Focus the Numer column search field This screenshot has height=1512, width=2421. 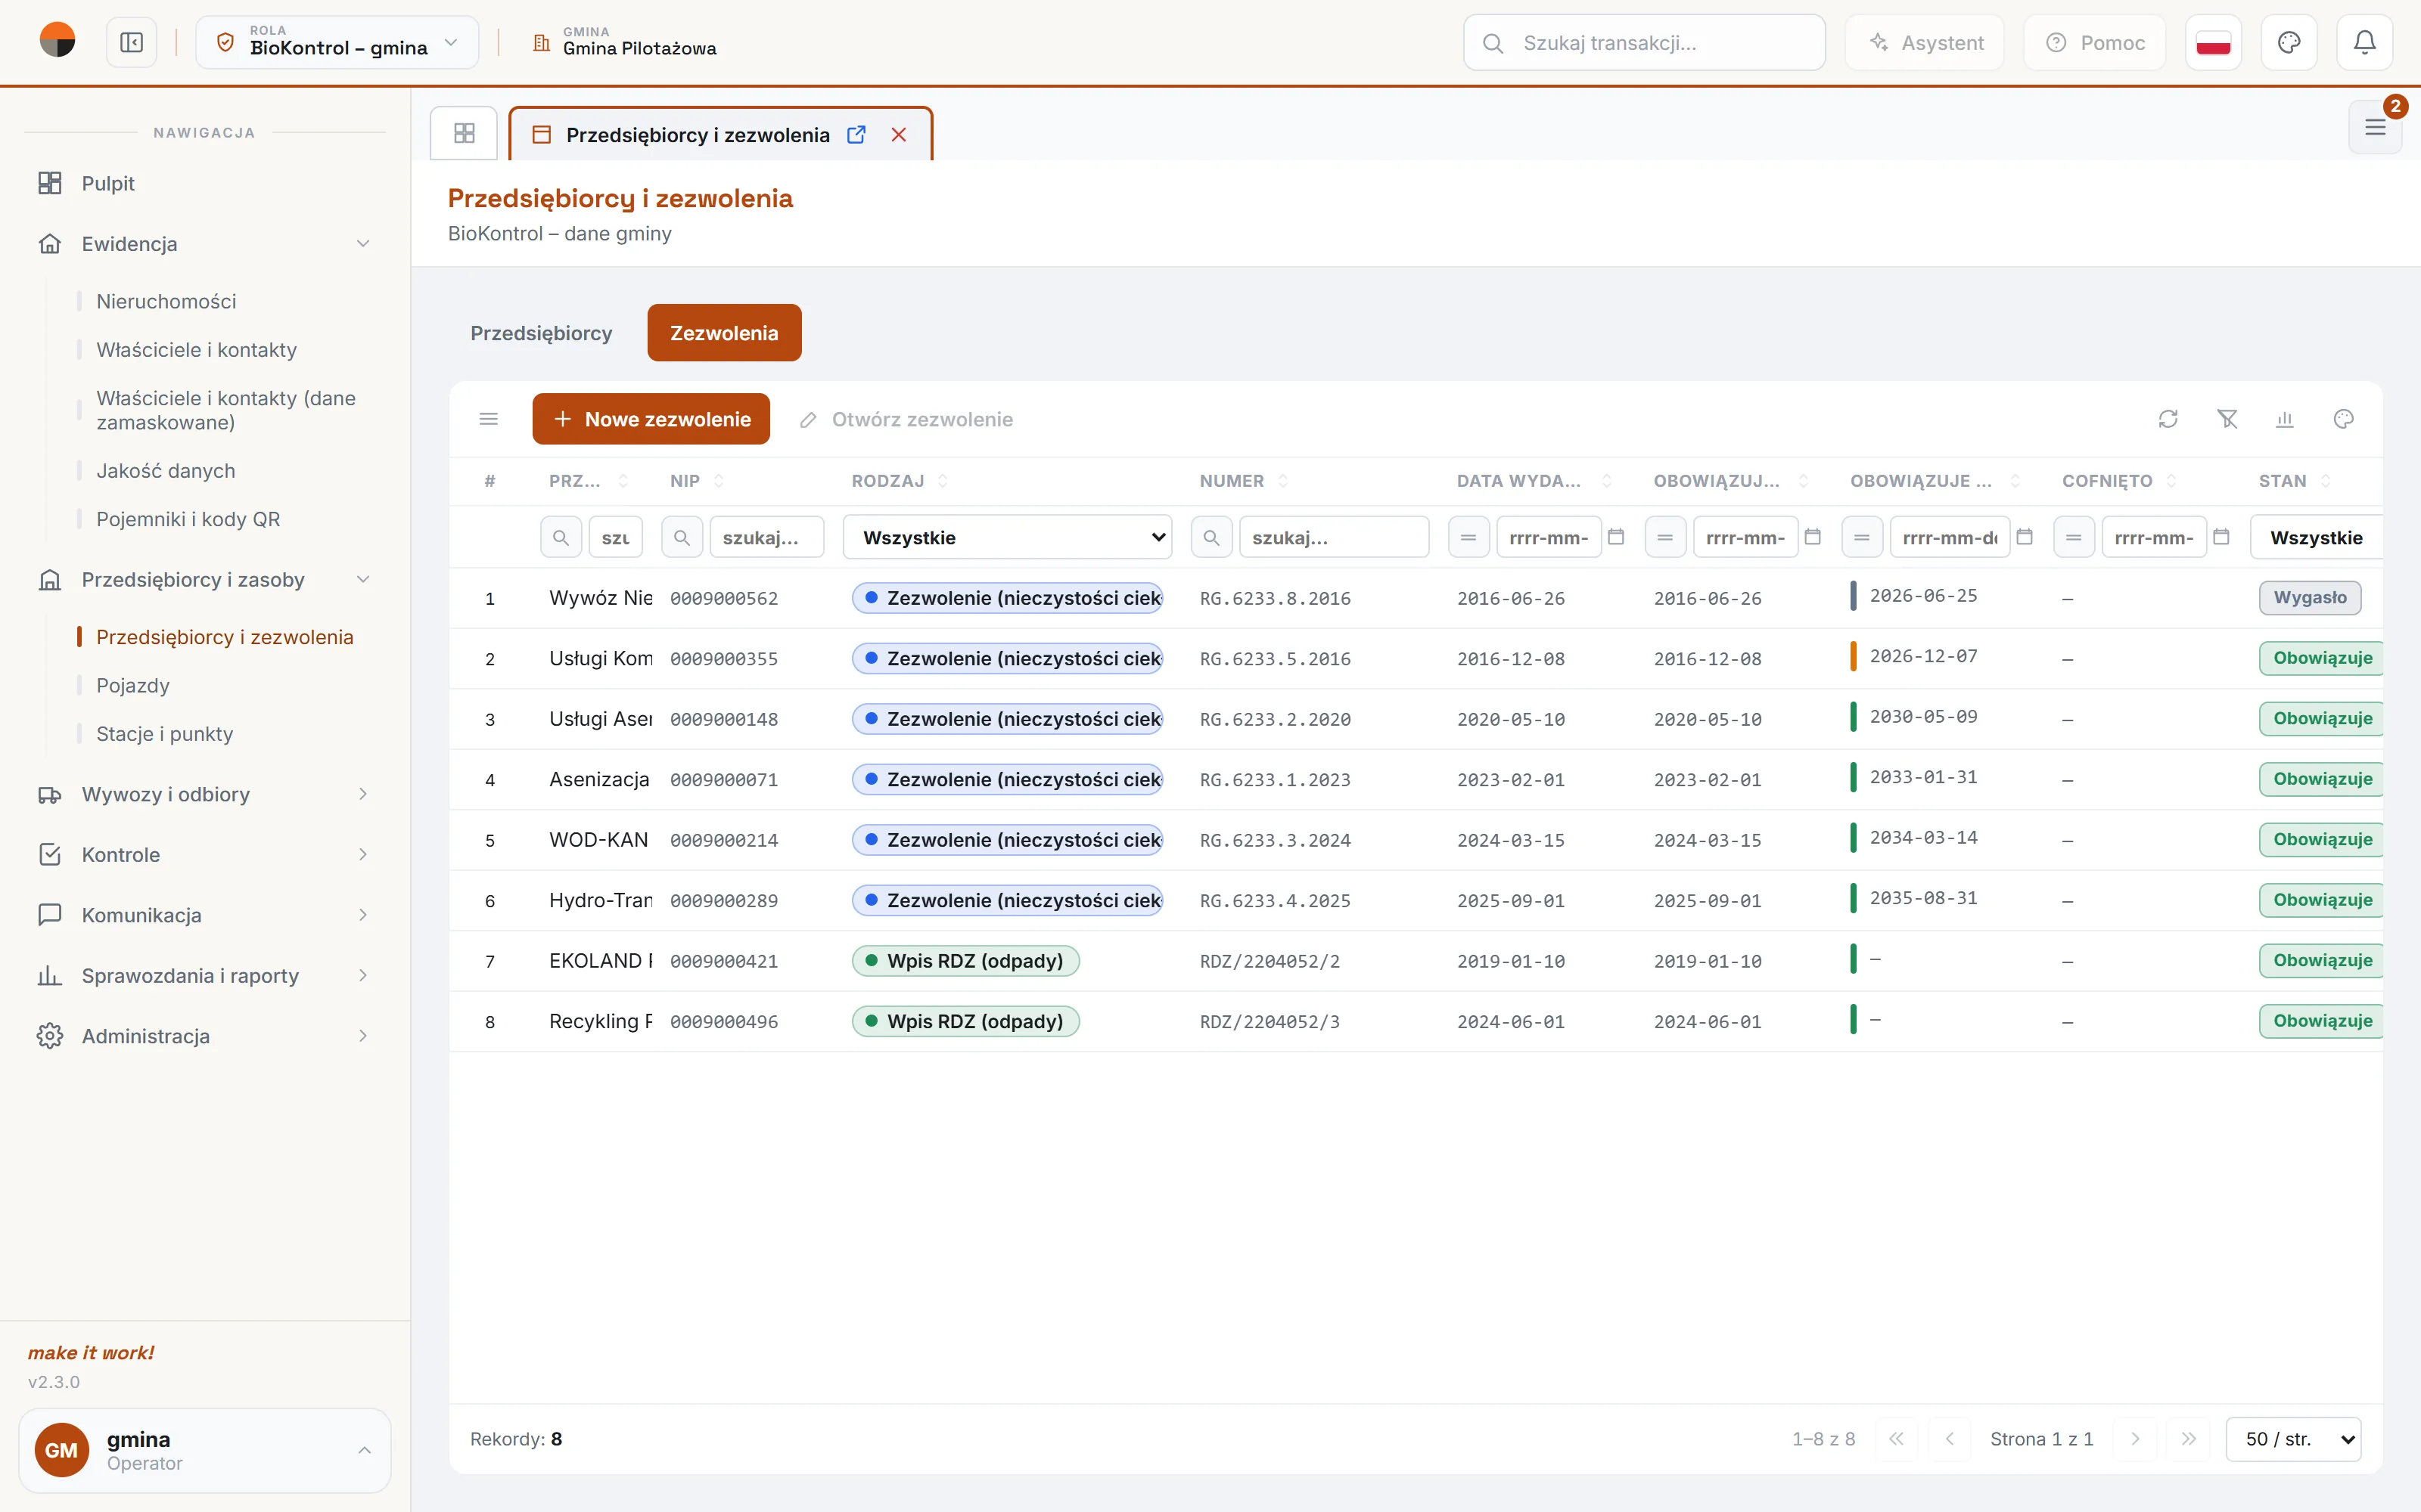[1334, 538]
